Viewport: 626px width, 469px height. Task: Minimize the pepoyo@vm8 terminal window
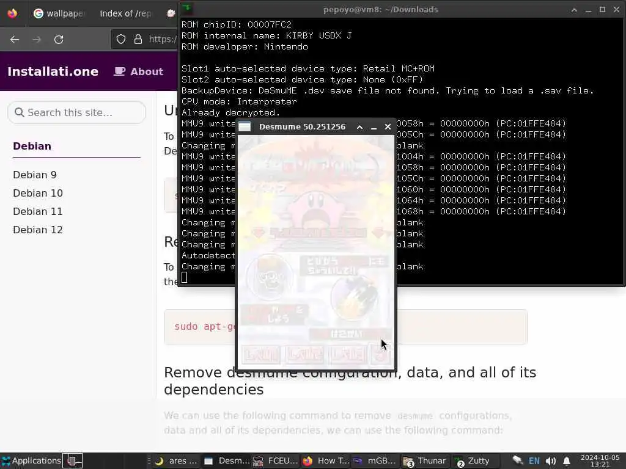tap(588, 10)
